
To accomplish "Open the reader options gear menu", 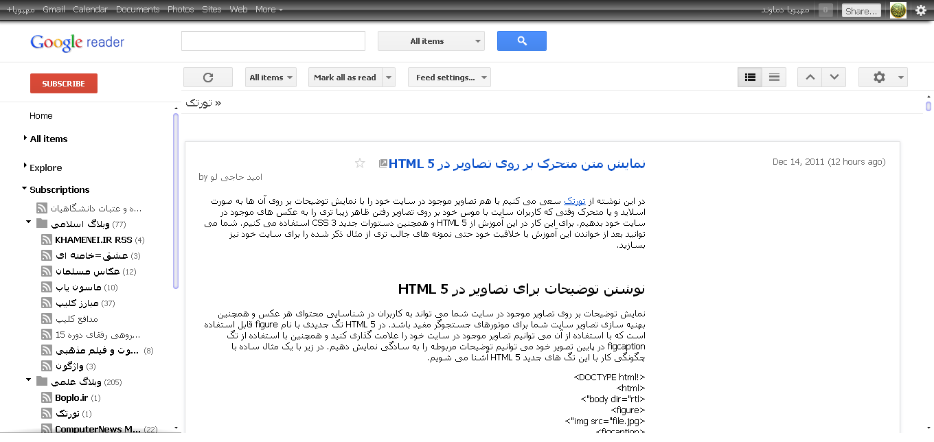I will (883, 78).
